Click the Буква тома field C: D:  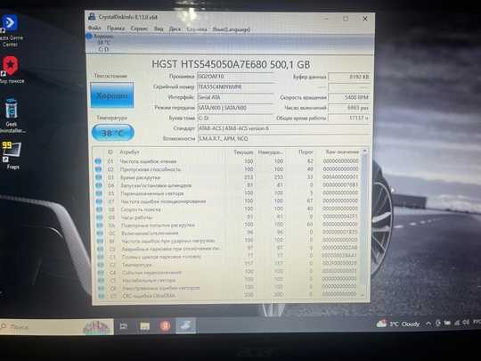coord(235,118)
